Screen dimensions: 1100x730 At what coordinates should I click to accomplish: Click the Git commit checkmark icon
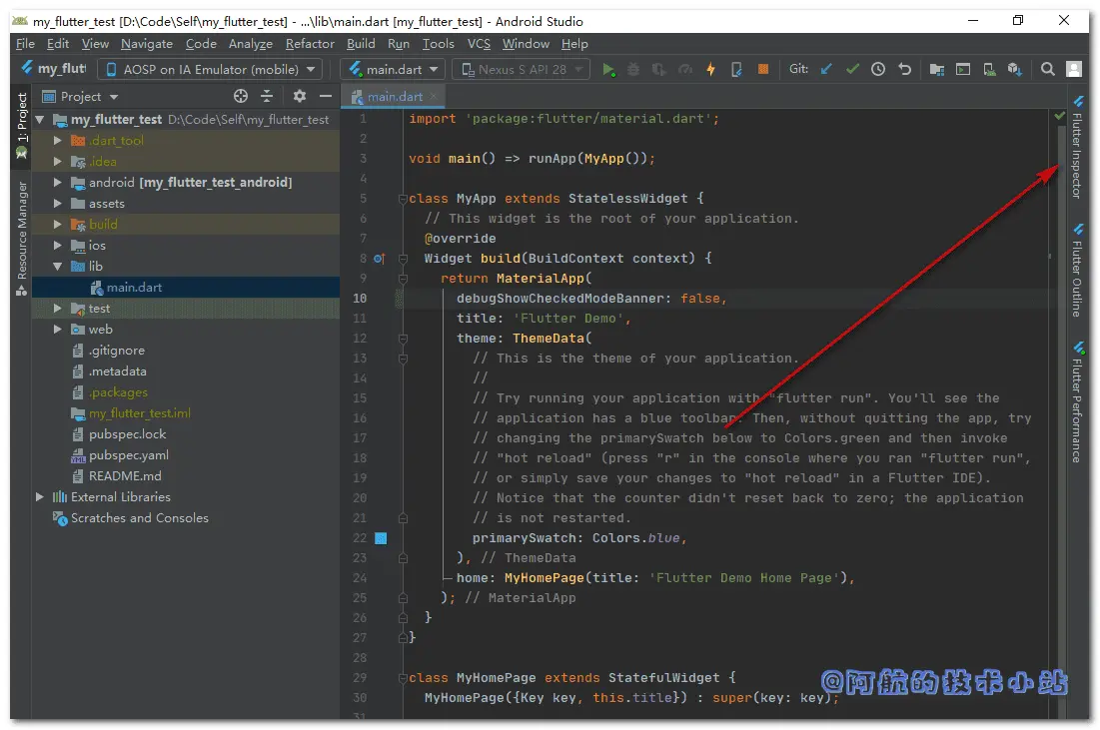tap(852, 69)
